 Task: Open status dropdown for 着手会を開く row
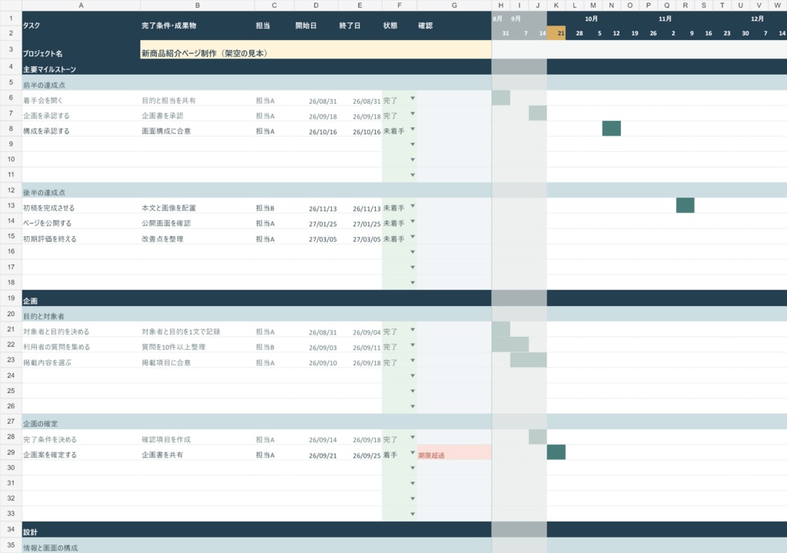click(x=413, y=98)
